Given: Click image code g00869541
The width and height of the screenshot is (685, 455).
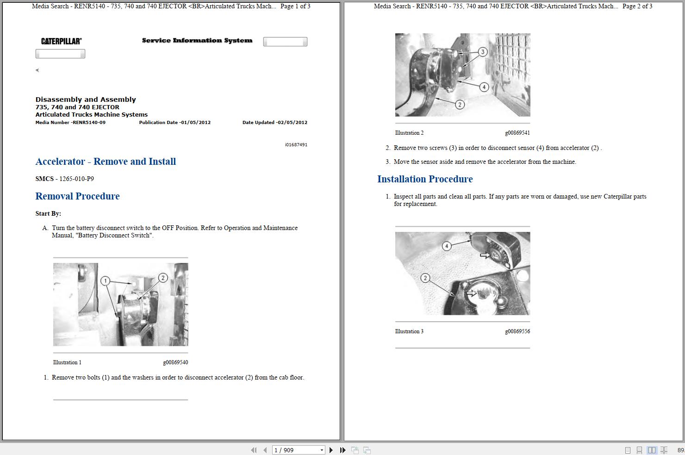Looking at the screenshot, I should coord(517,133).
